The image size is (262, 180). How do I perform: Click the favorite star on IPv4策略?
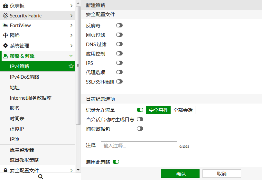coord(71,66)
